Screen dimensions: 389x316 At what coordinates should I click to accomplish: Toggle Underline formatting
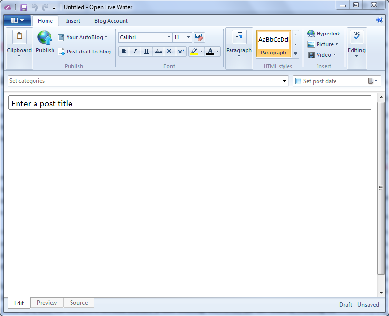pos(146,52)
